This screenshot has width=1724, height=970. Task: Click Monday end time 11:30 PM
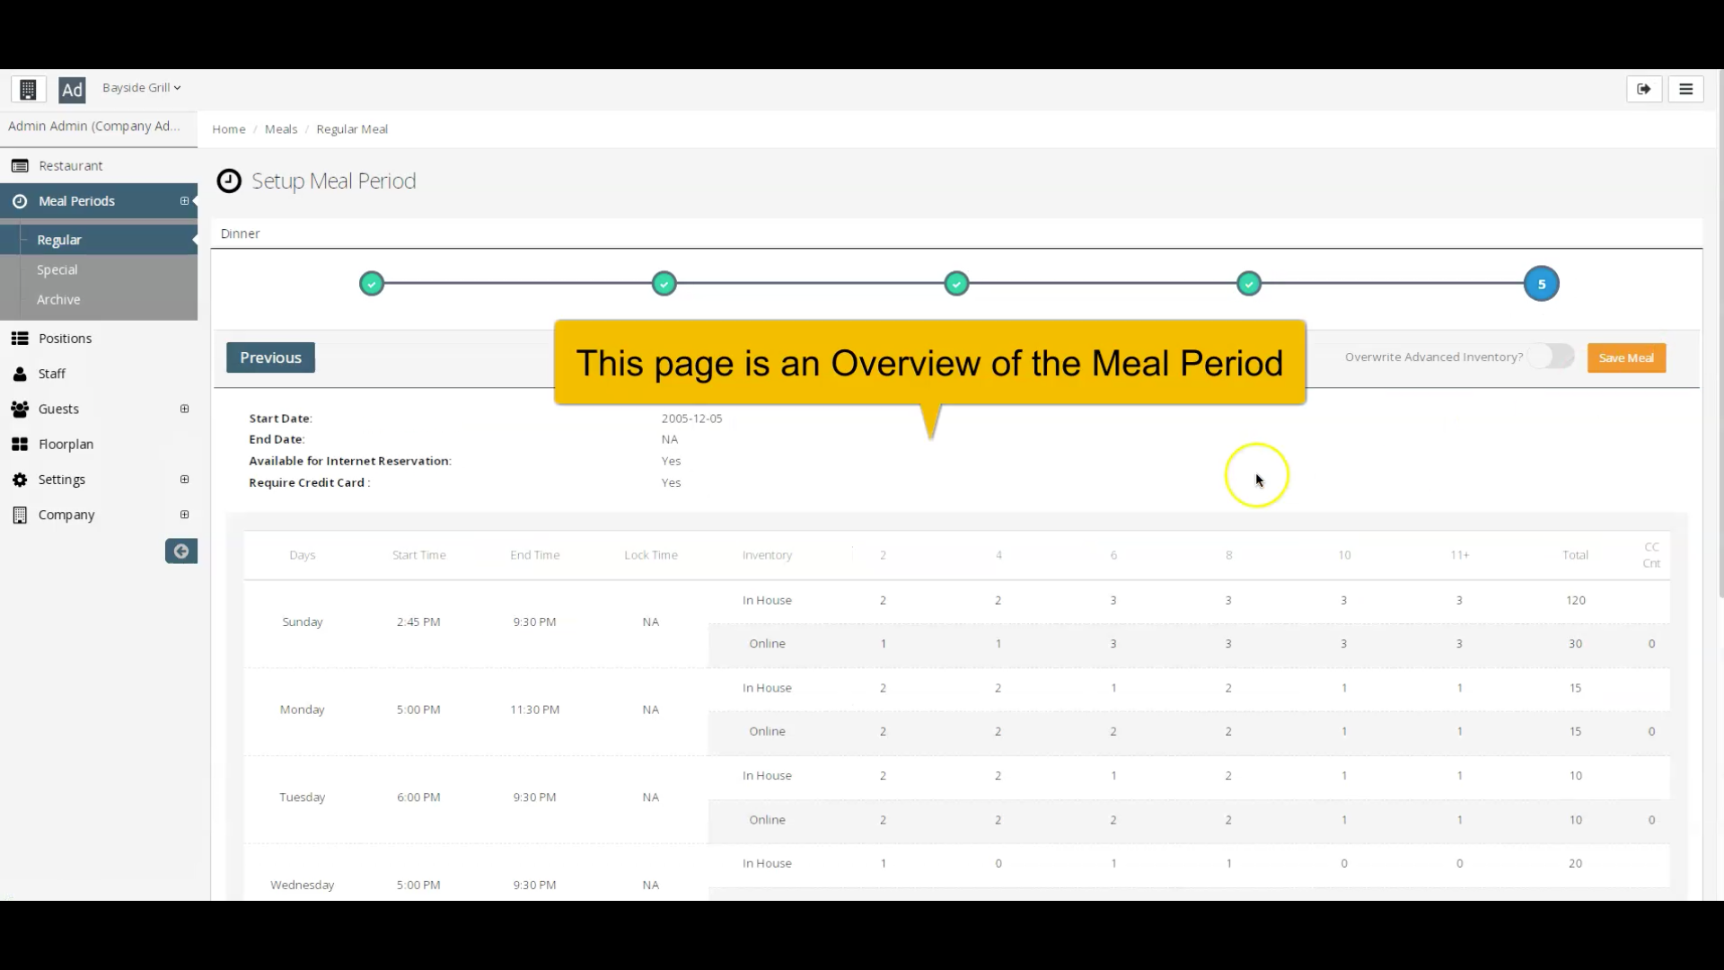click(x=534, y=710)
